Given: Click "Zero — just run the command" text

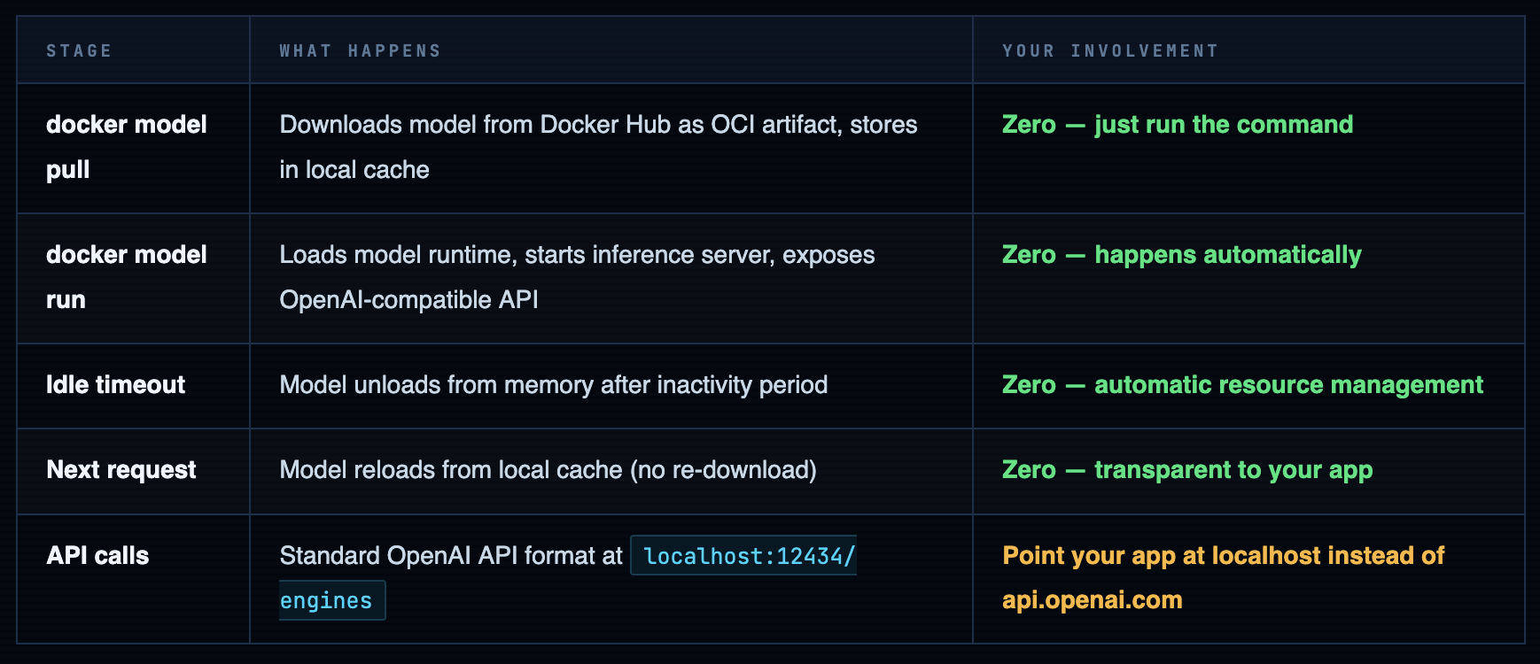Looking at the screenshot, I should 1177,125.
